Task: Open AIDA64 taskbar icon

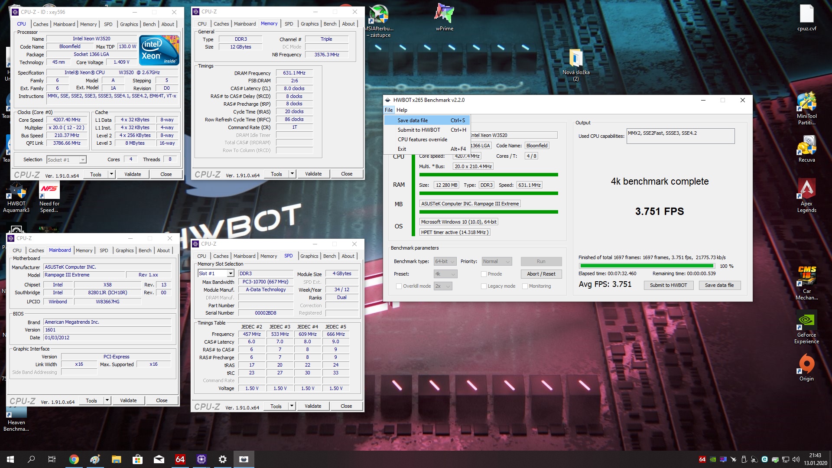Action: (180, 459)
